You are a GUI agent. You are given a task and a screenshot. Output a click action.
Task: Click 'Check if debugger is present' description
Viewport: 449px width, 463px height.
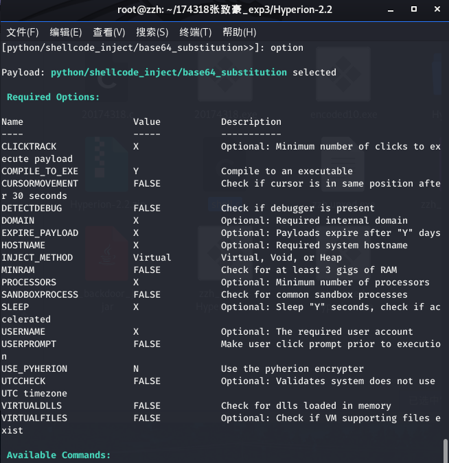point(298,208)
